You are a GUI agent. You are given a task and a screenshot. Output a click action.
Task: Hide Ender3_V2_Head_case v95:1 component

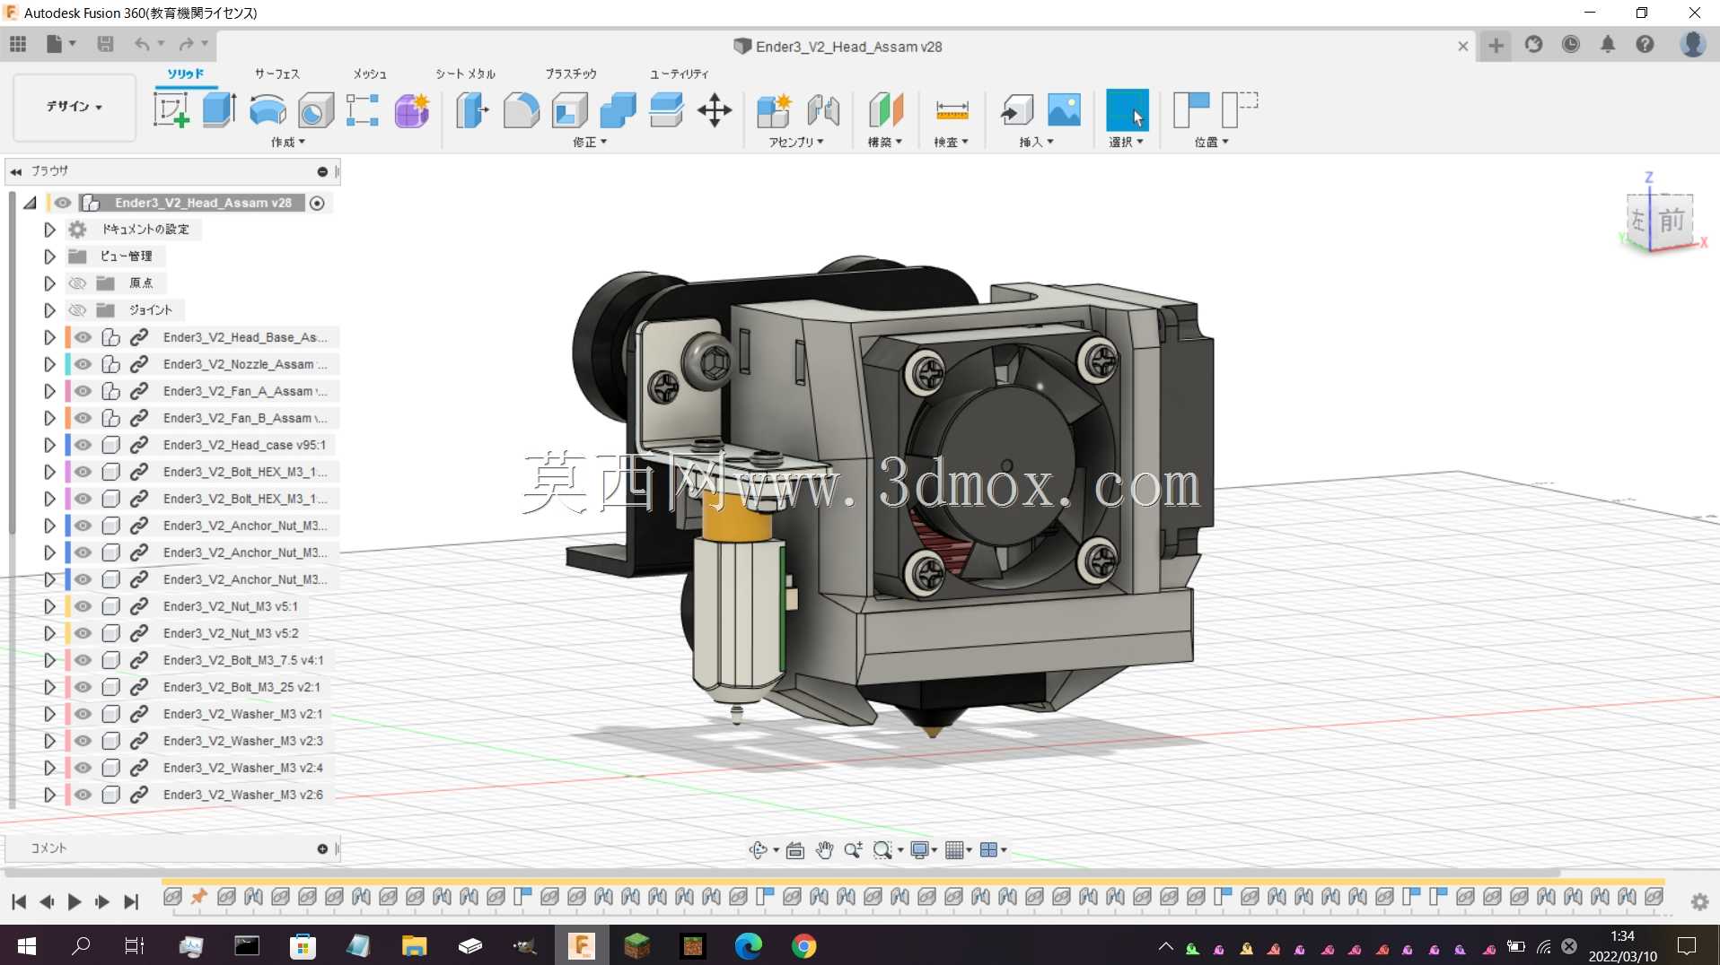tap(83, 445)
